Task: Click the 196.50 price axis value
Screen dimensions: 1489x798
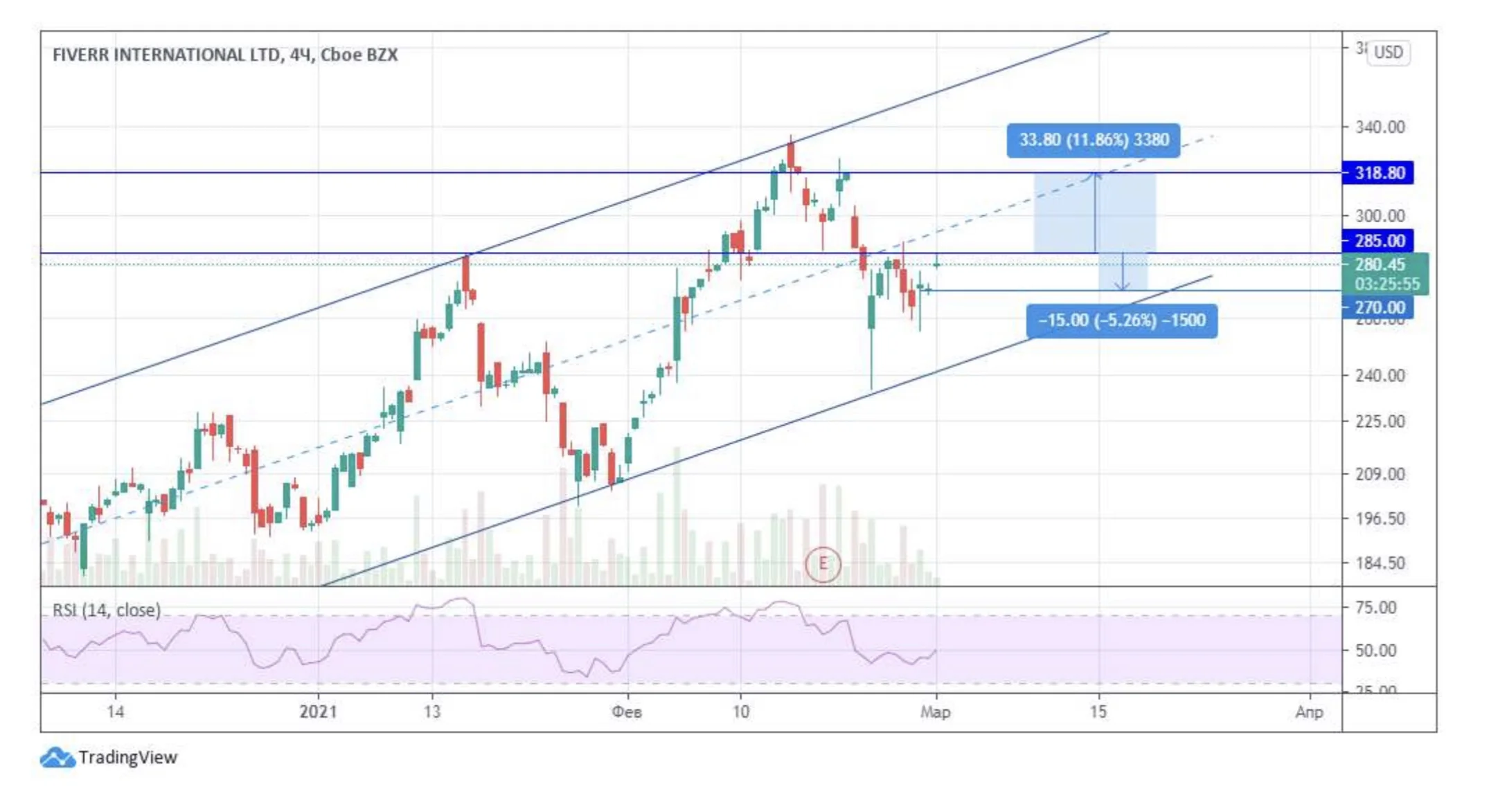Action: [x=1380, y=518]
